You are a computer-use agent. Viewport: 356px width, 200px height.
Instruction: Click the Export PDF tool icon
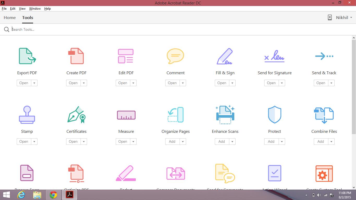(x=27, y=56)
